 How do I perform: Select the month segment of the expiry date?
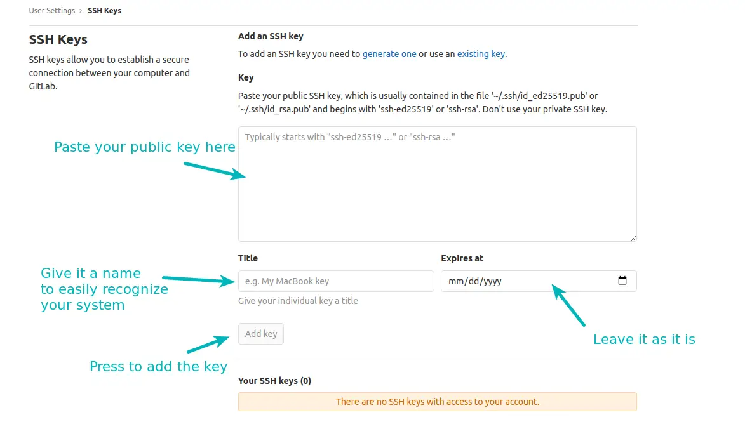coord(455,281)
